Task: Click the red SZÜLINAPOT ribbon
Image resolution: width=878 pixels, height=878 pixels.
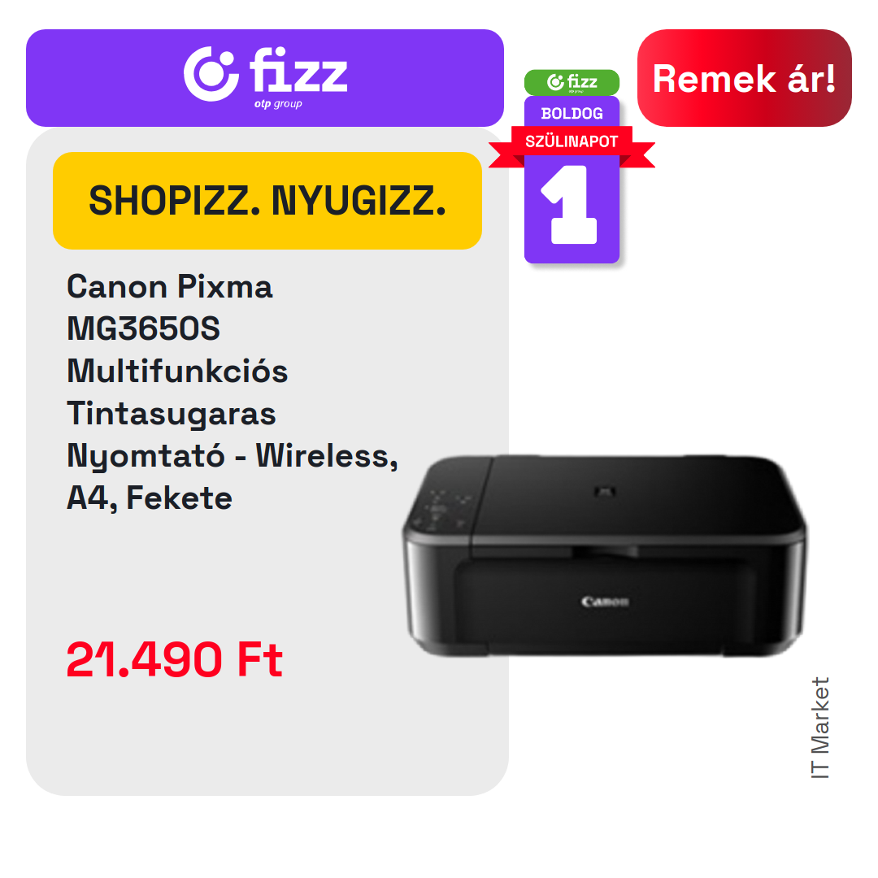Action: point(572,141)
